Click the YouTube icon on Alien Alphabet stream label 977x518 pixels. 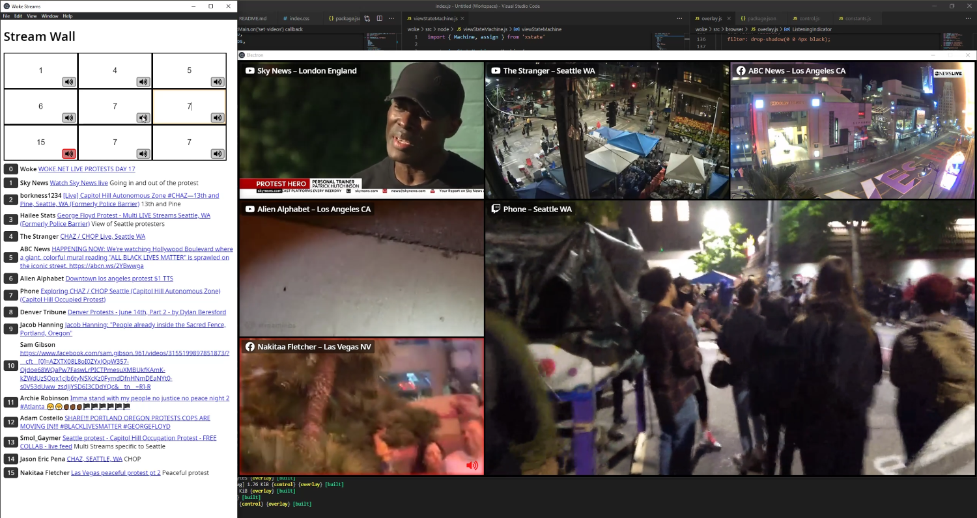pos(248,209)
